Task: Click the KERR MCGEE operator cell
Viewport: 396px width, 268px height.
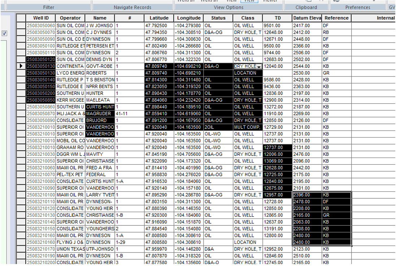Action: (x=70, y=100)
